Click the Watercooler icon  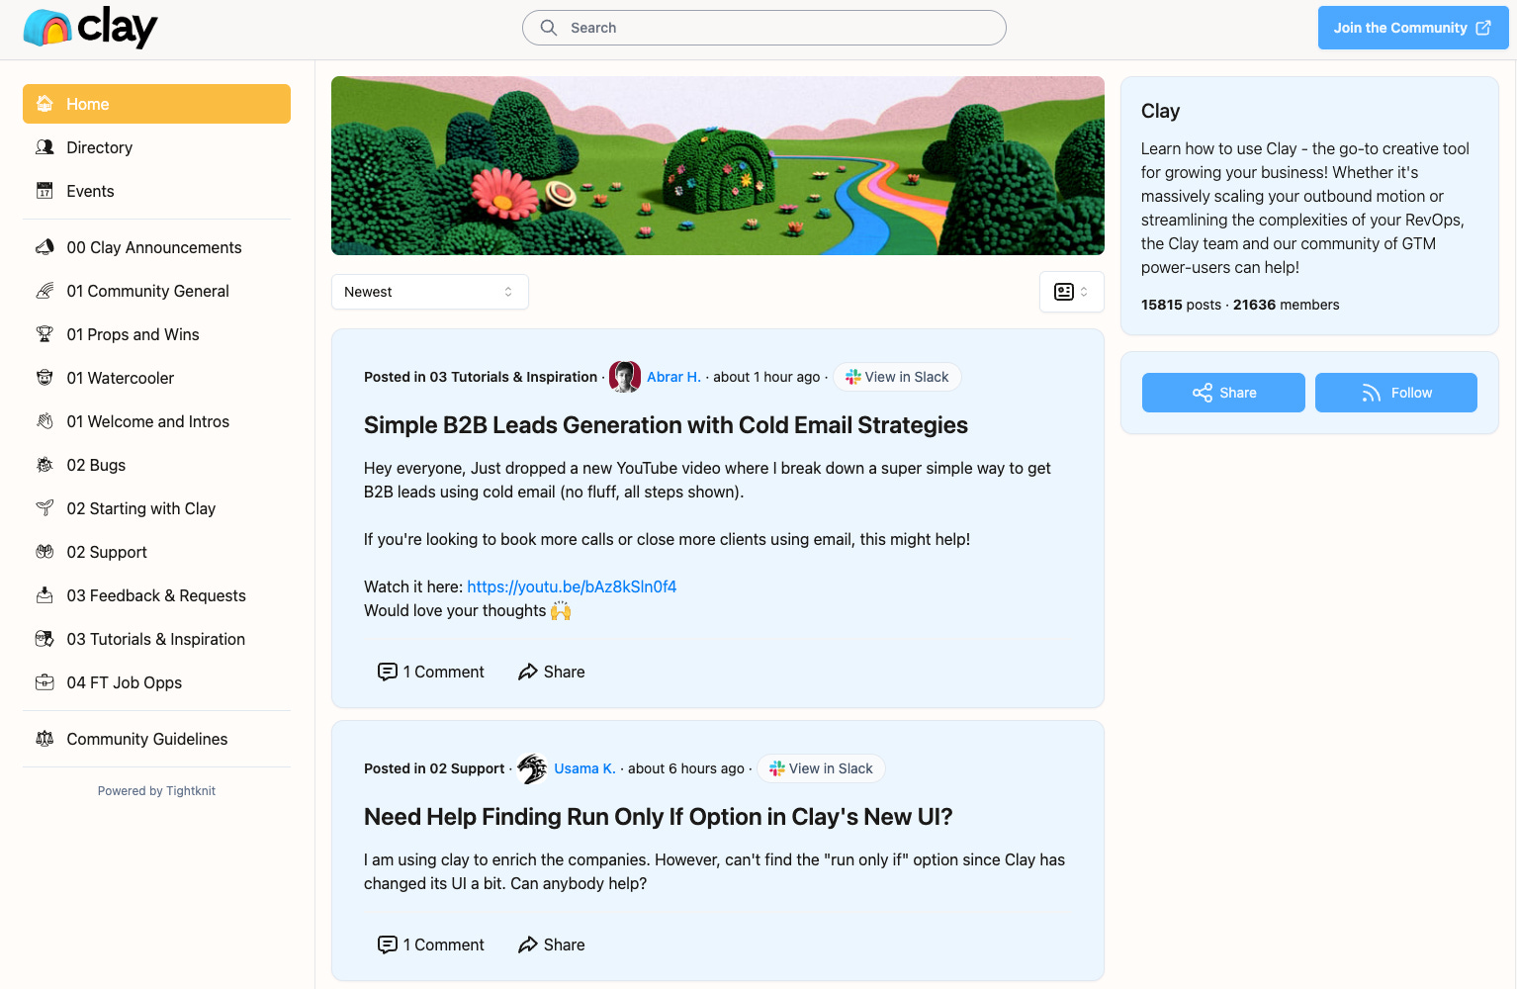(45, 378)
